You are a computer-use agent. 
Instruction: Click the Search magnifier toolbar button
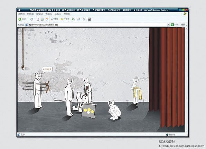click(54, 19)
